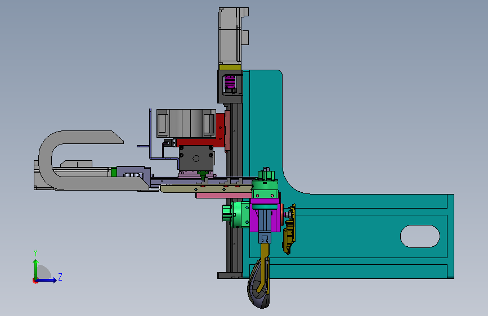Select the shoe-shaped part at the bottom
488x316 pixels.
point(258,283)
